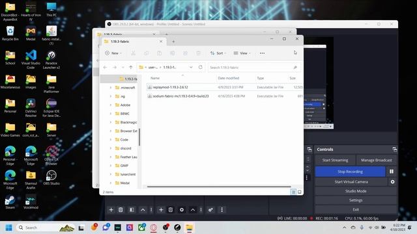Select the Recycle Bin desktop icon

click(10, 33)
